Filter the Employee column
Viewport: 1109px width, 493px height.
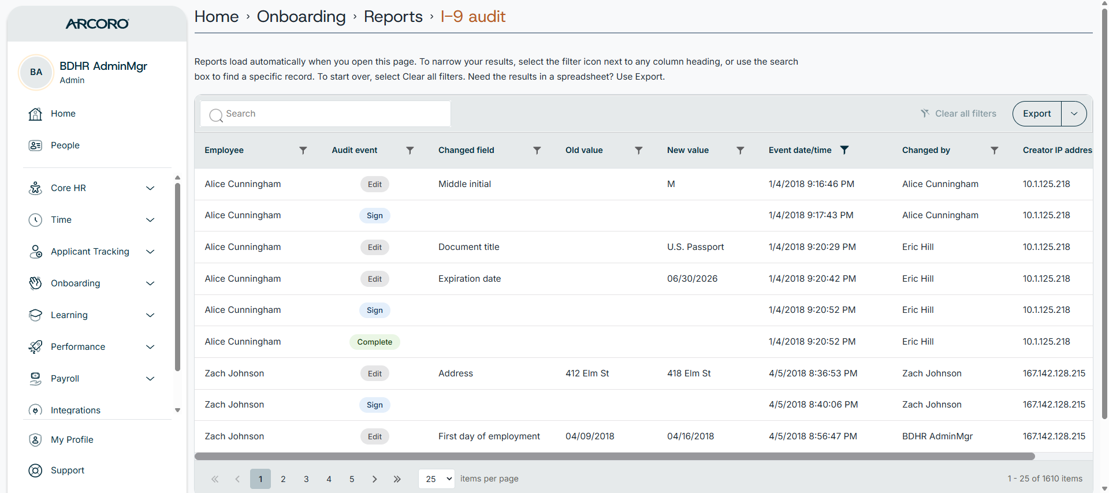[303, 150]
